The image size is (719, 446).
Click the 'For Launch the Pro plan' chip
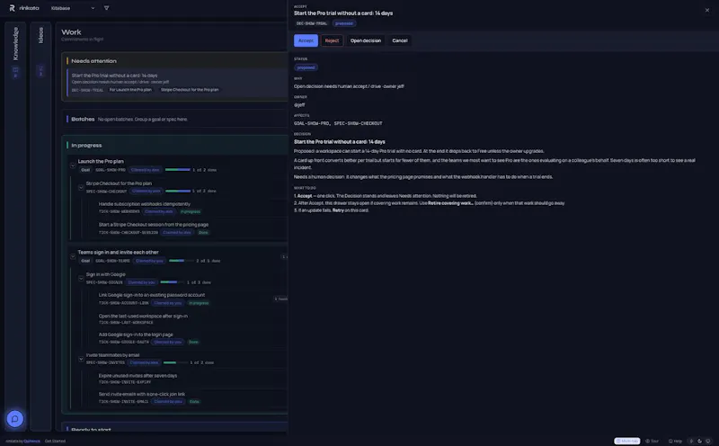tap(130, 90)
